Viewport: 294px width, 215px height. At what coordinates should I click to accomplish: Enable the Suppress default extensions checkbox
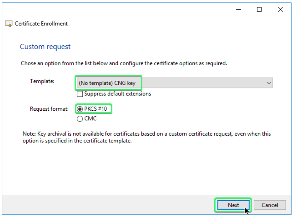[80, 94]
